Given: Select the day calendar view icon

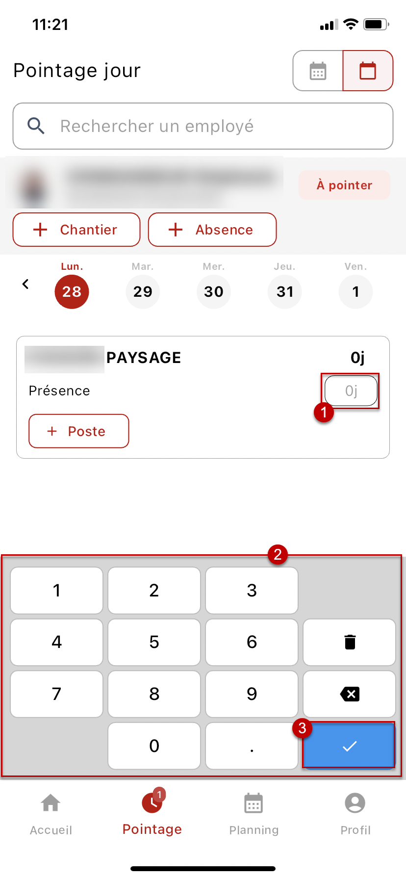Looking at the screenshot, I should [x=368, y=71].
